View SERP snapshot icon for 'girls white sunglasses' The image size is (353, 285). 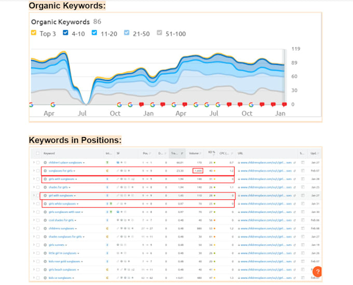[303, 203]
